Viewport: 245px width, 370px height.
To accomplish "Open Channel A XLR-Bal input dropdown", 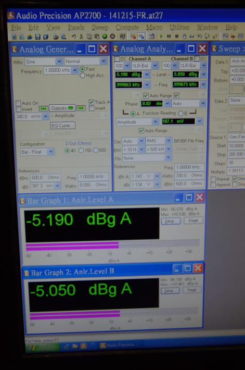I will pyautogui.click(x=155, y=65).
